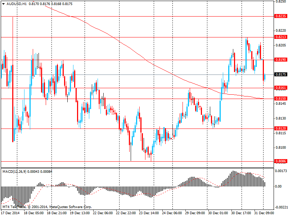
Task: Select the 0.8150 red level label
Action: click(x=281, y=99)
